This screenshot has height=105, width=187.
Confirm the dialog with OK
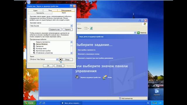pos(48,66)
